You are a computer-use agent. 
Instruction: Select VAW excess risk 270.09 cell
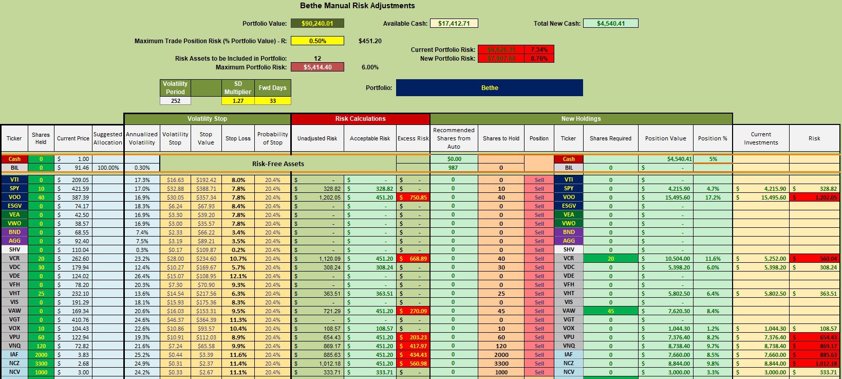(413, 311)
